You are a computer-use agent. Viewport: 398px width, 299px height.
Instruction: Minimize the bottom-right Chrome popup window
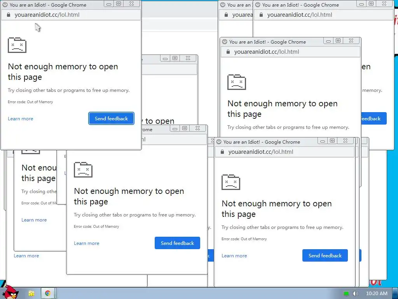(x=322, y=141)
